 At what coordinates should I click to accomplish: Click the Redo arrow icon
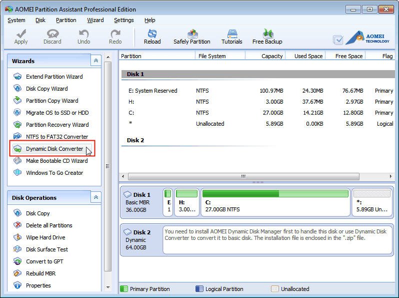coord(115,34)
